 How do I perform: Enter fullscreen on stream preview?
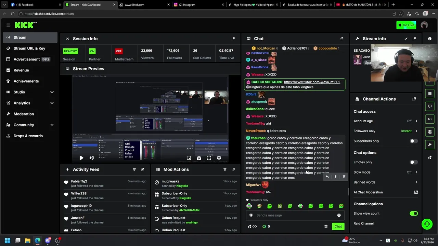[209, 158]
